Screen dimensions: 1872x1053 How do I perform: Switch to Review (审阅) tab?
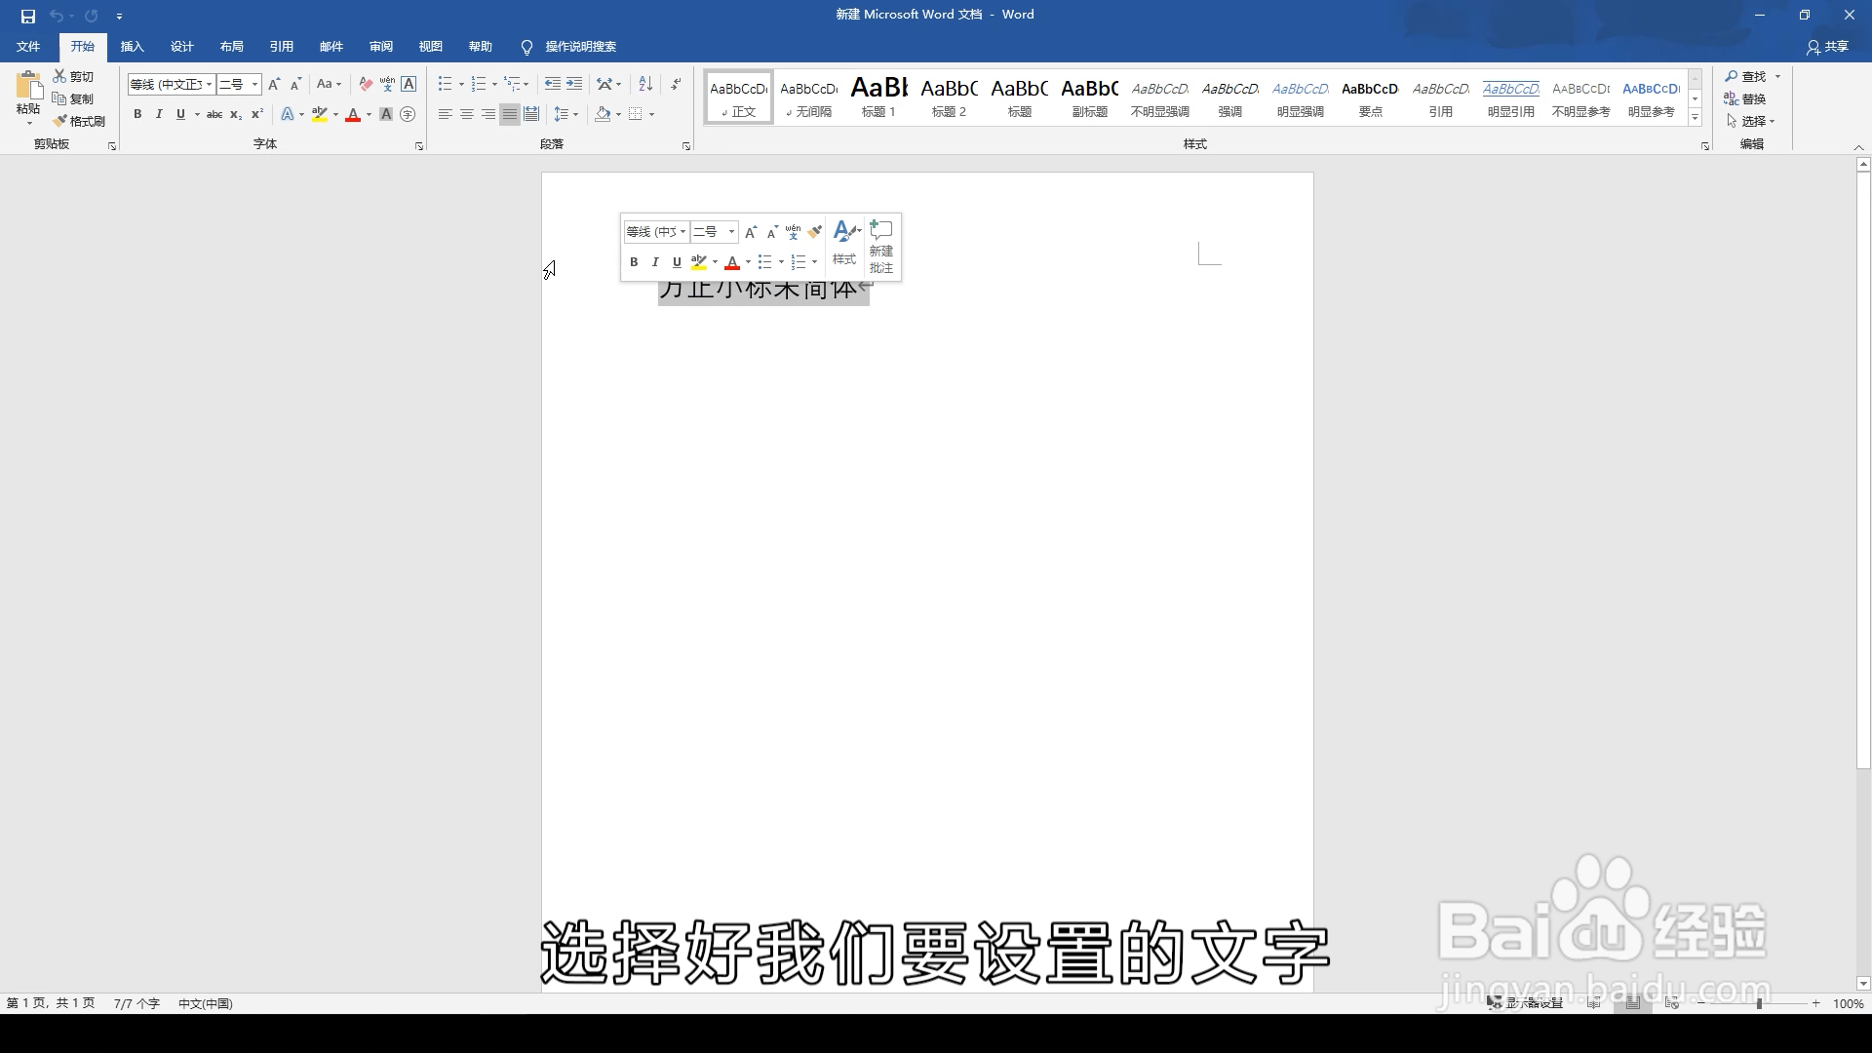pos(380,47)
